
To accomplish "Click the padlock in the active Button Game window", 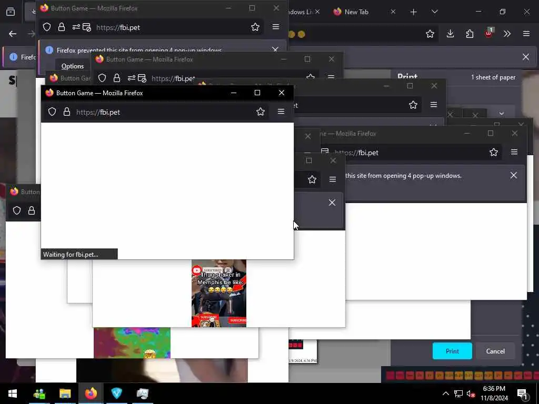I will tap(67, 112).
